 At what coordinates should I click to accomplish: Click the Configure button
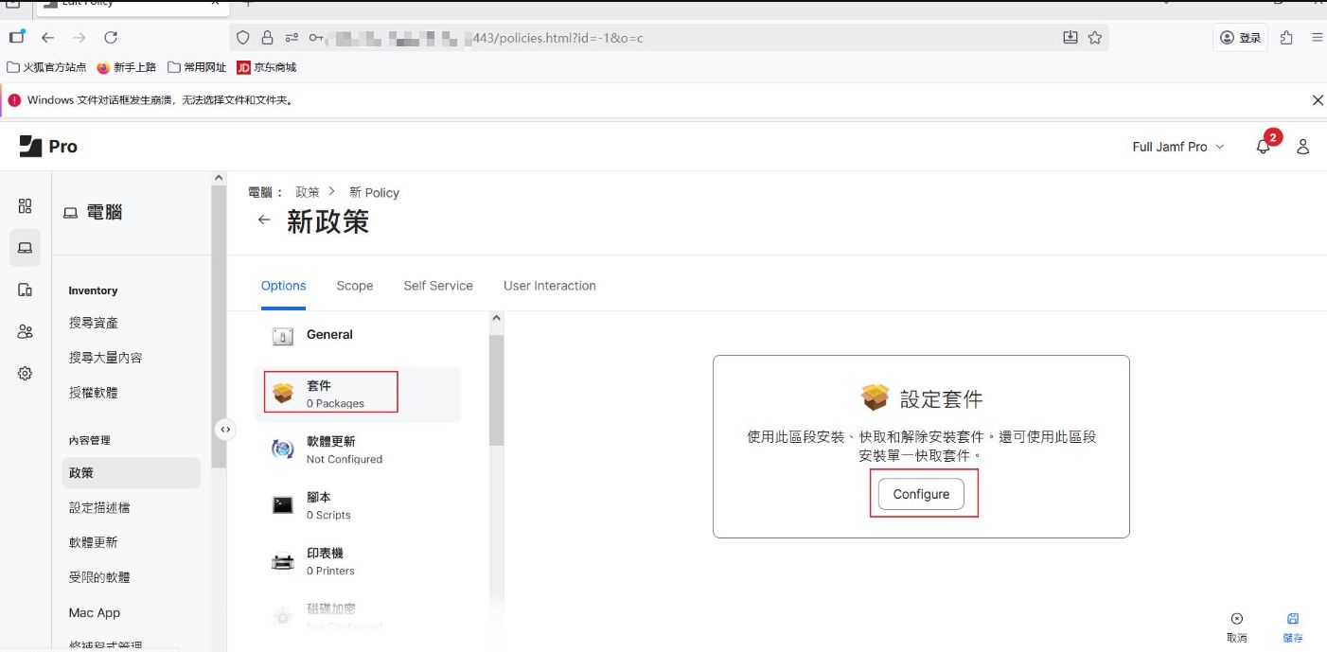pos(921,495)
